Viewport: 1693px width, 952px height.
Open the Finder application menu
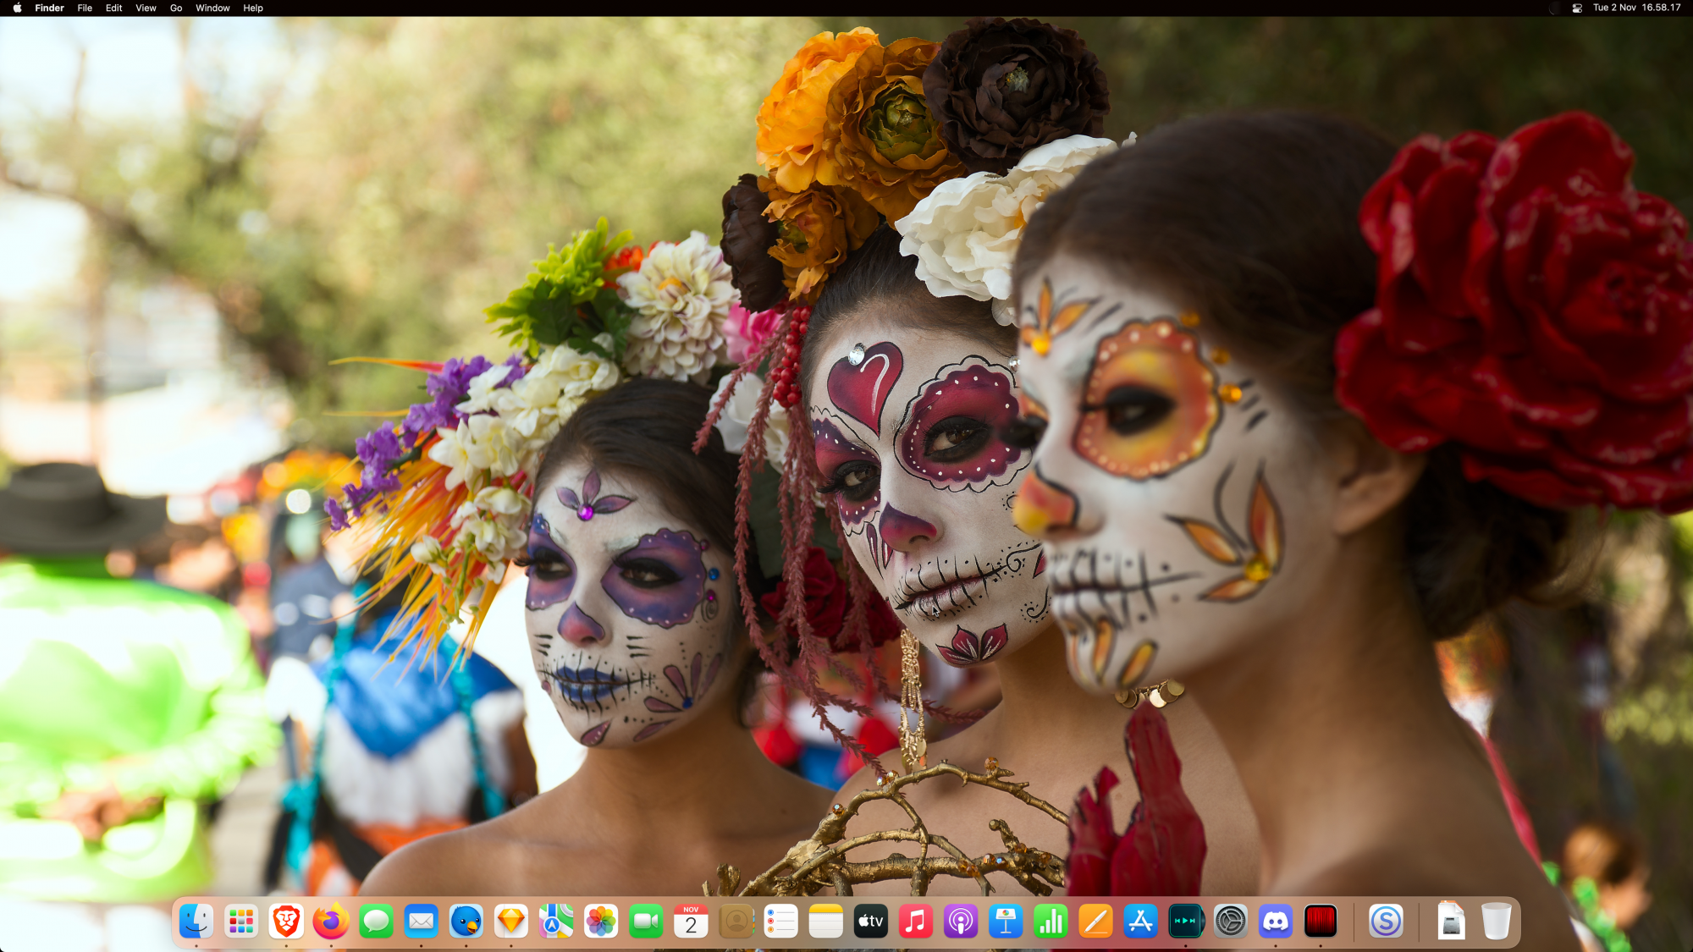point(49,8)
